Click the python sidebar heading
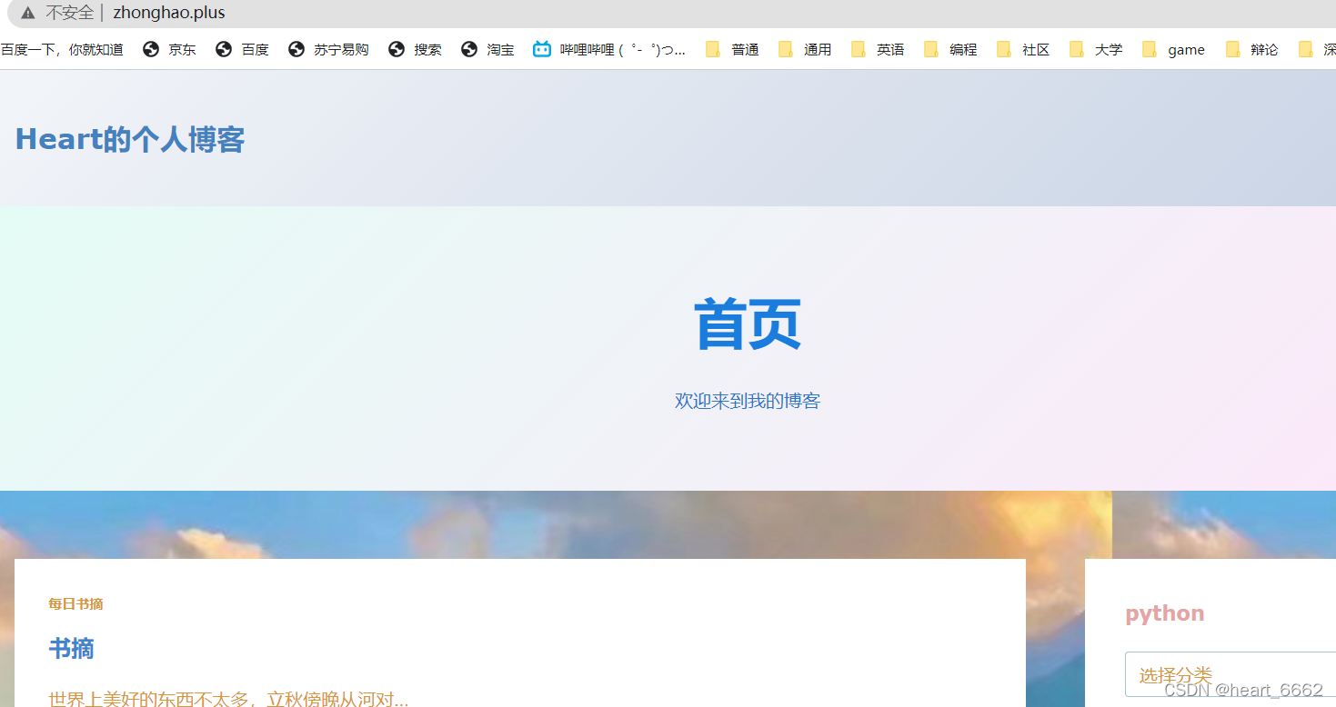This screenshot has width=1336, height=707. (x=1165, y=613)
